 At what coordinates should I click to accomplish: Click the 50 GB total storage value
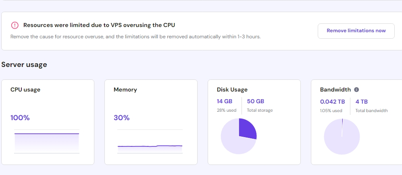(256, 102)
